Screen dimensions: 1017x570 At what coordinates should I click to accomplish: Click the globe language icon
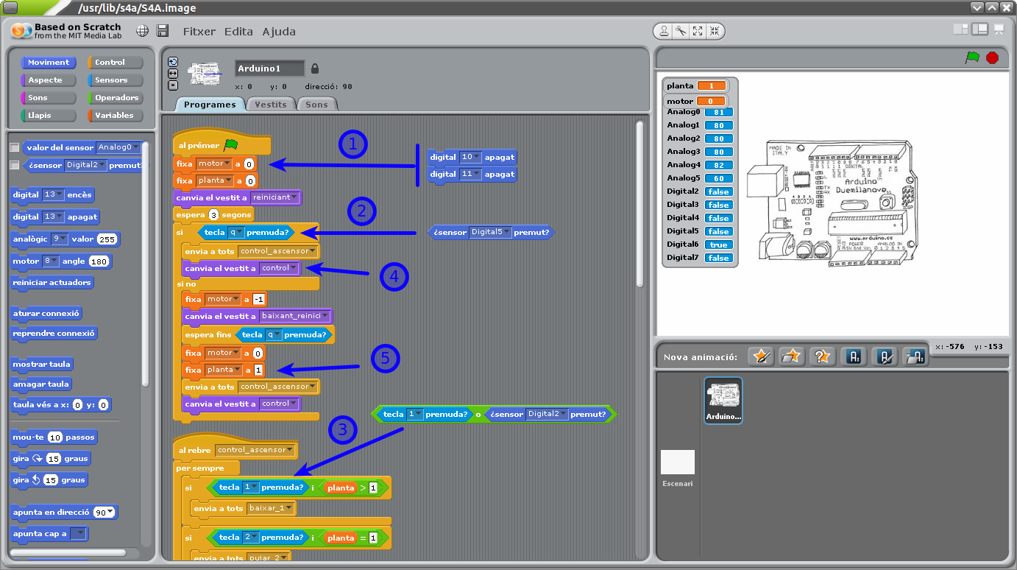tap(143, 31)
